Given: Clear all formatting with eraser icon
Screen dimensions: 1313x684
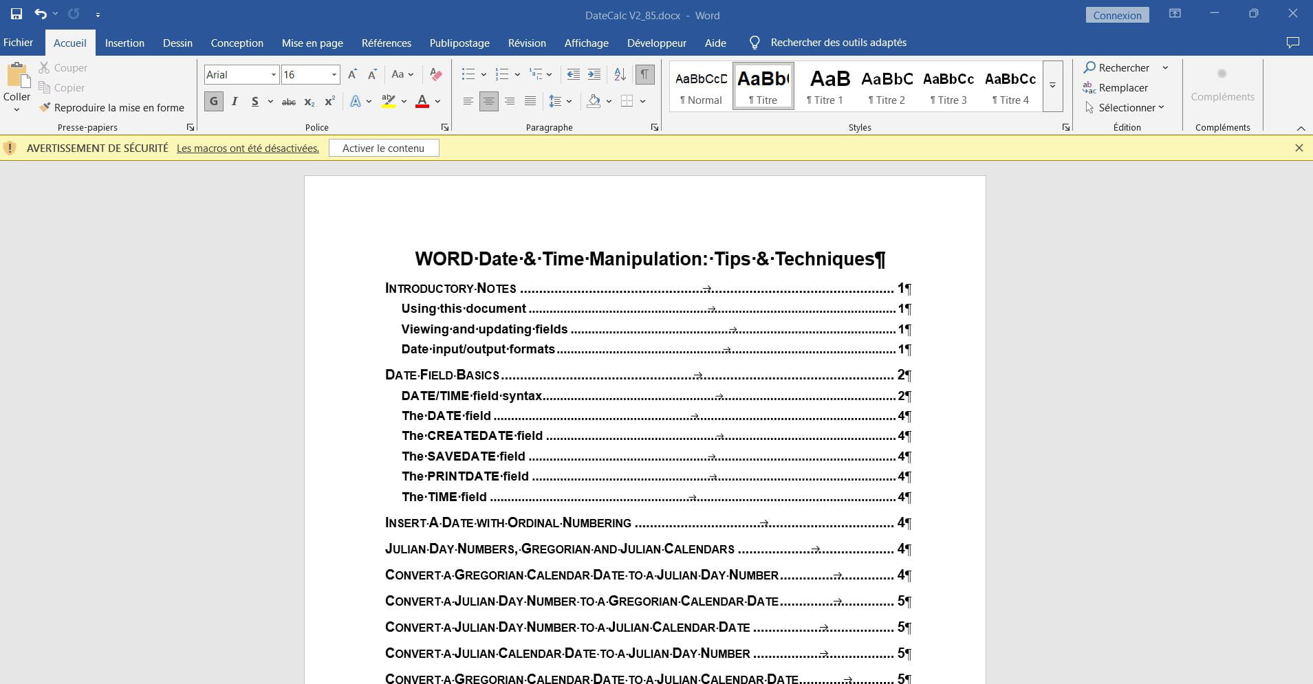Looking at the screenshot, I should (435, 74).
